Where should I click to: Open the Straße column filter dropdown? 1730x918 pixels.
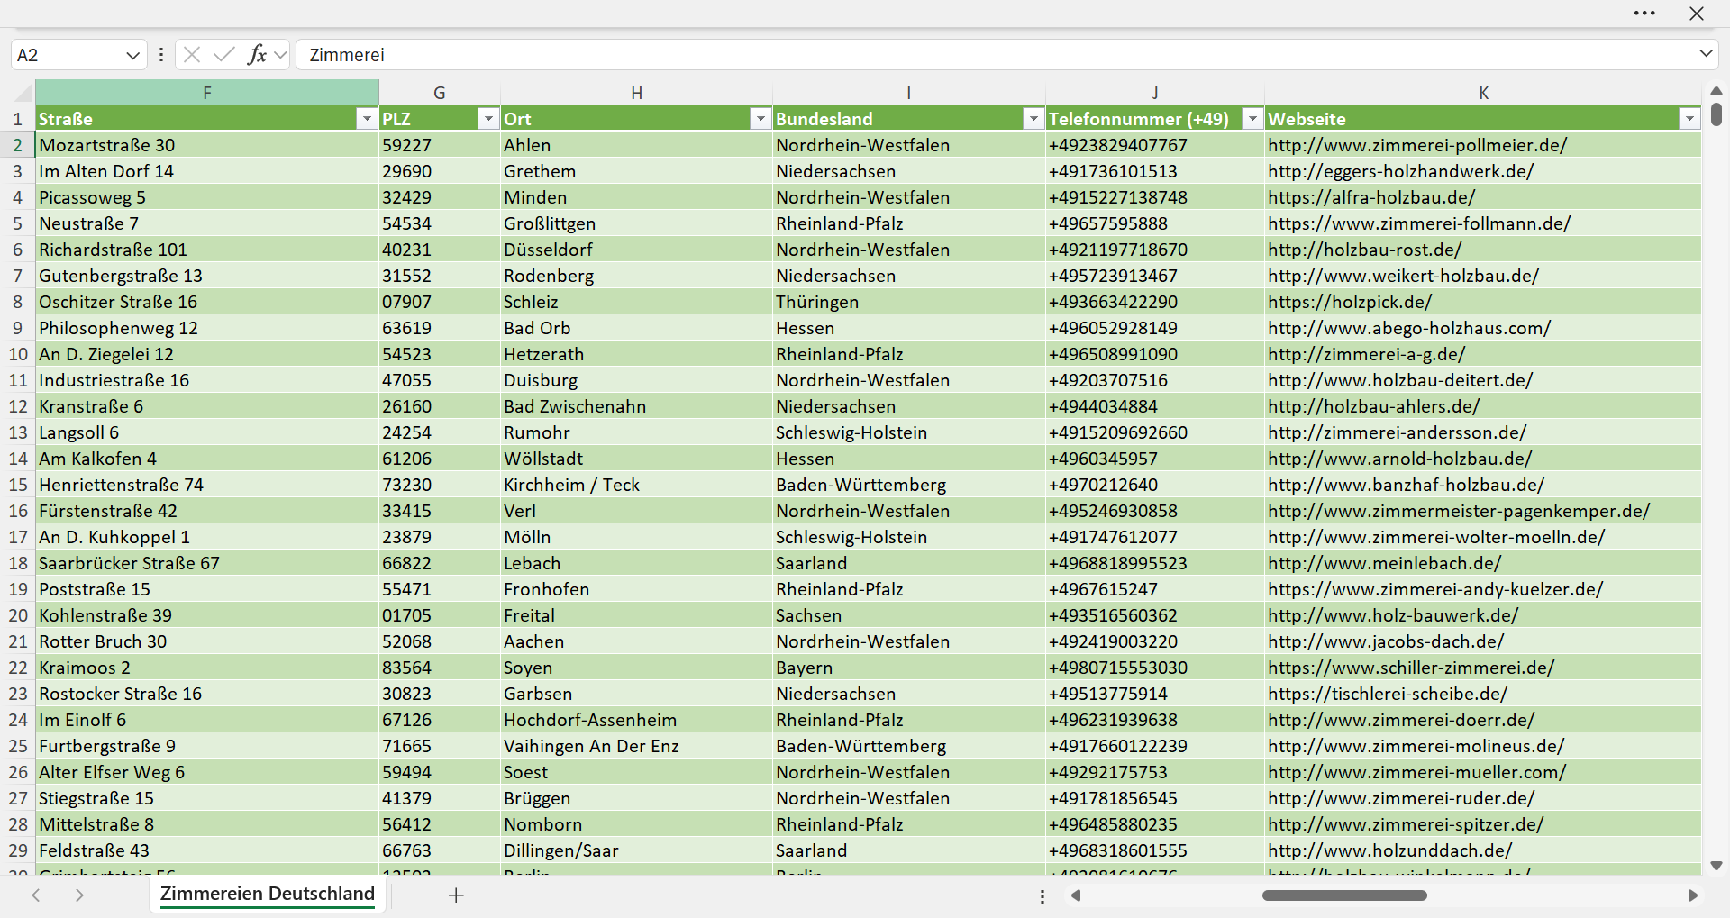367,119
